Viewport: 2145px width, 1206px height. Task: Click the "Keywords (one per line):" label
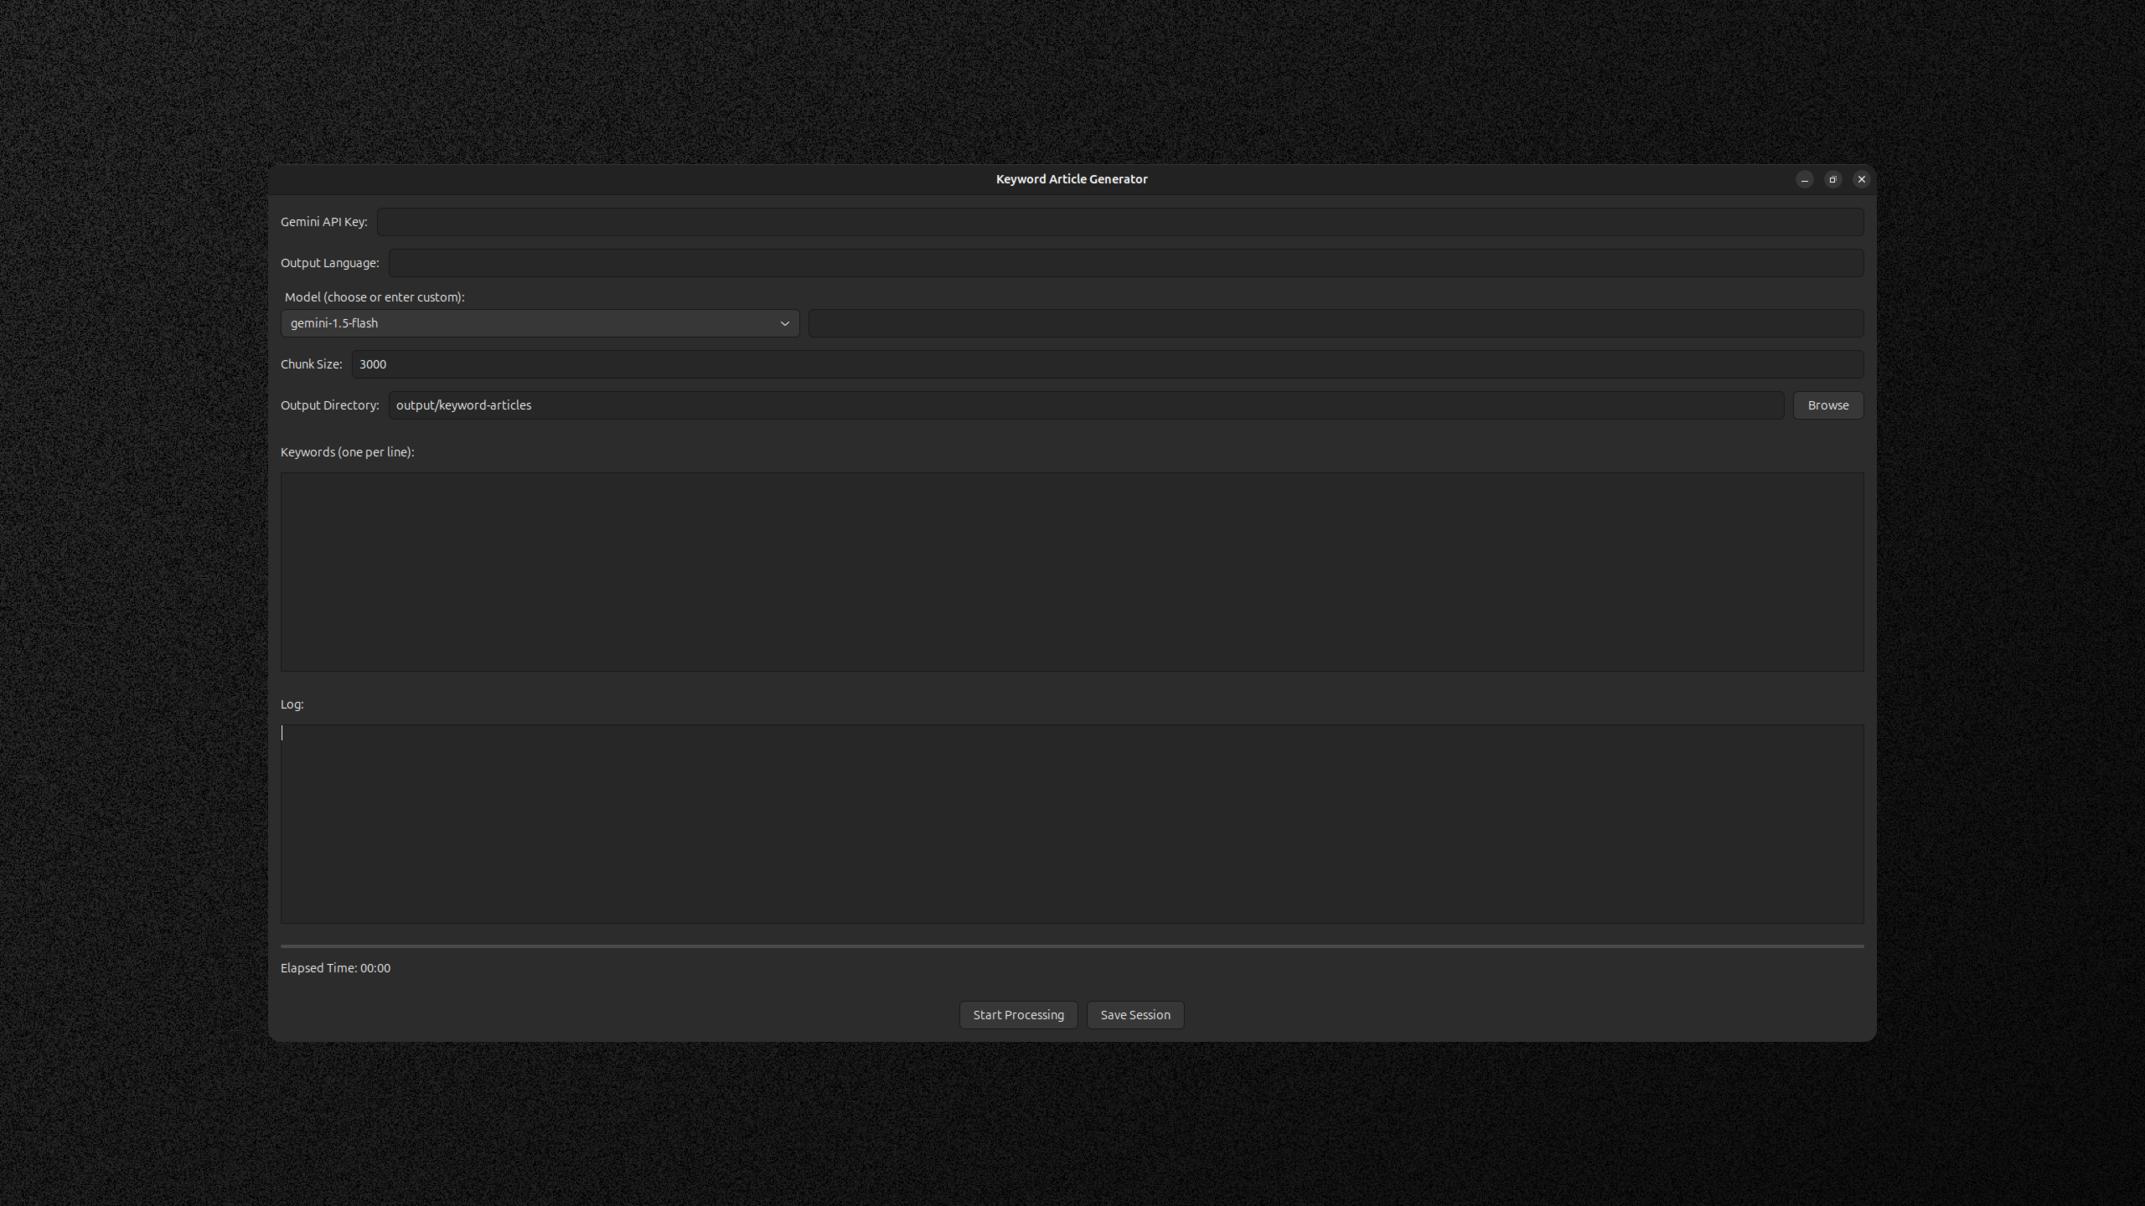(347, 452)
